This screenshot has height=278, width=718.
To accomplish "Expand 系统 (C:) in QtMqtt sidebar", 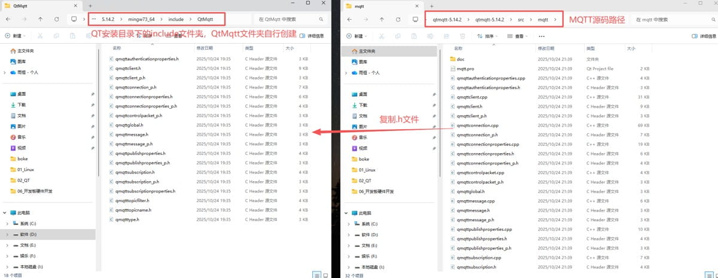I will pyautogui.click(x=7, y=224).
